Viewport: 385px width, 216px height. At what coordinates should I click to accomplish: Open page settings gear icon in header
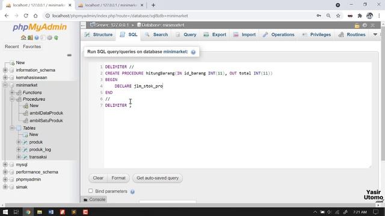click(x=365, y=25)
